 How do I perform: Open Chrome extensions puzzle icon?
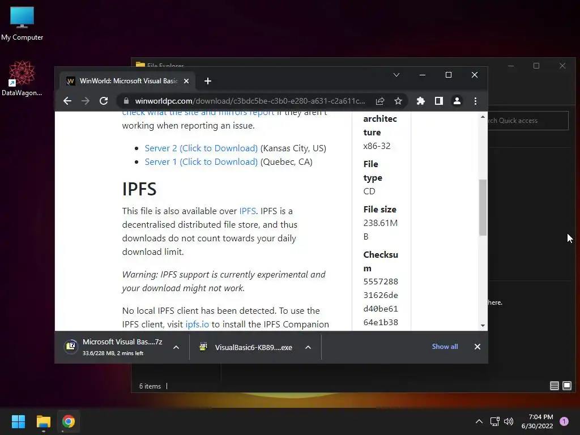coord(421,101)
